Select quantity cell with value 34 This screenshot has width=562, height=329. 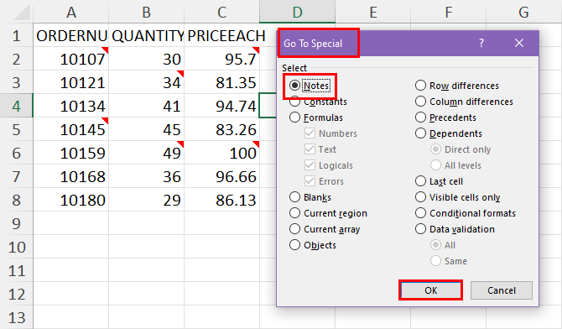pos(146,82)
